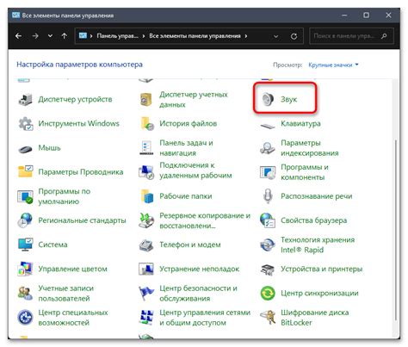The height and width of the screenshot is (347, 408).
Task: Open the Система monitor icon
Action: (25, 245)
